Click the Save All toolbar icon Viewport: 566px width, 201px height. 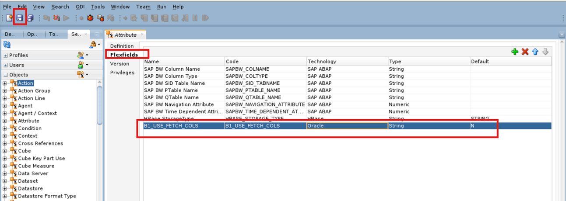point(30,18)
